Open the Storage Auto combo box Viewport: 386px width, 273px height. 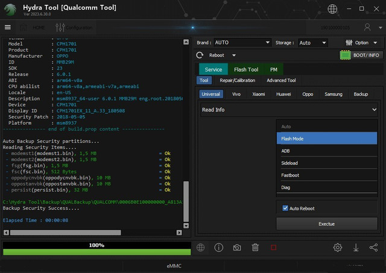(x=313, y=43)
